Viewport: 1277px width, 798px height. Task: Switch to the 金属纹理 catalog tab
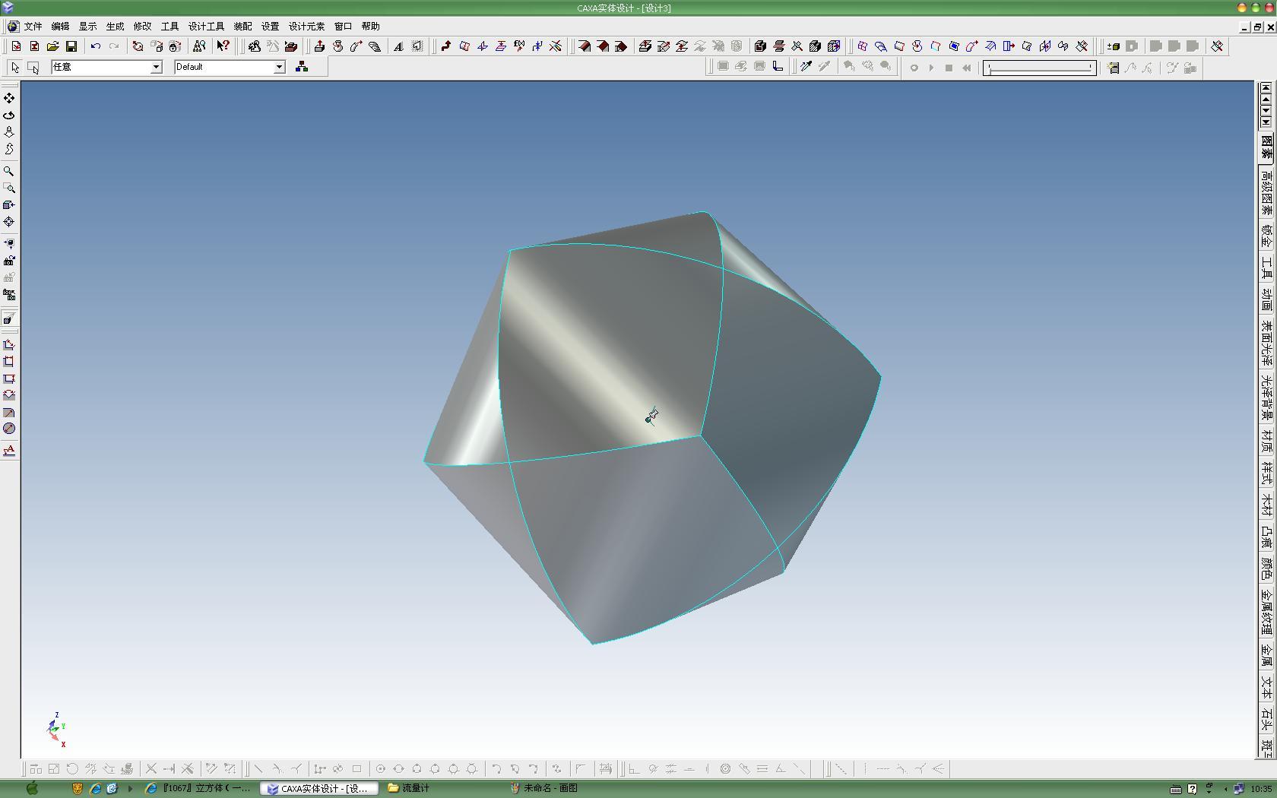tap(1266, 612)
